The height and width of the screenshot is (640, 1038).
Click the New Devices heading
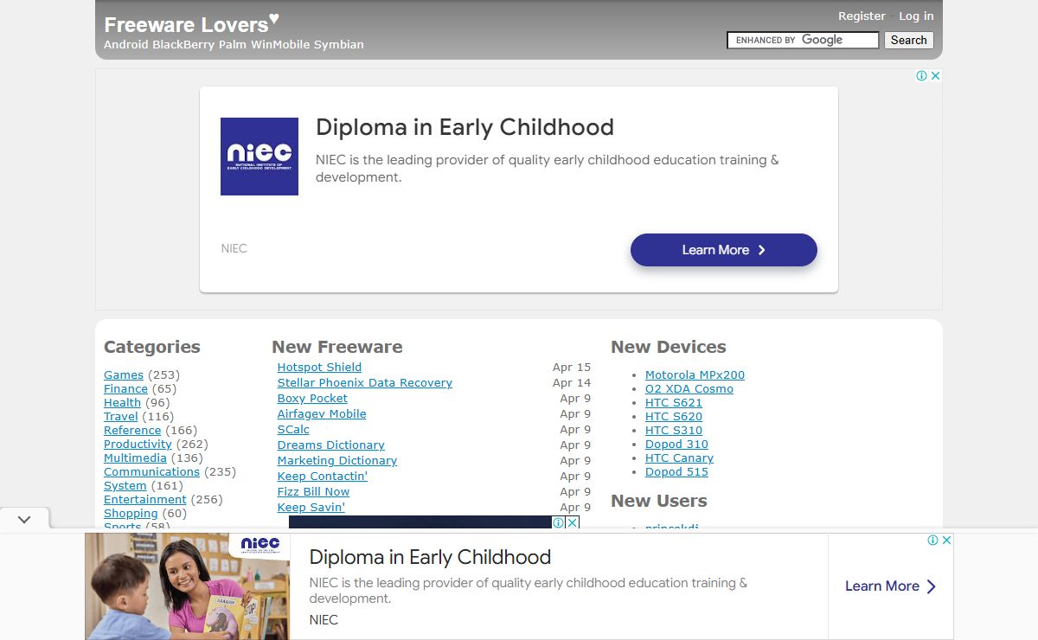coord(669,347)
